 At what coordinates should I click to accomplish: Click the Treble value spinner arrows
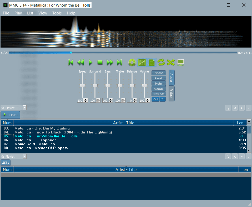pos(123,100)
